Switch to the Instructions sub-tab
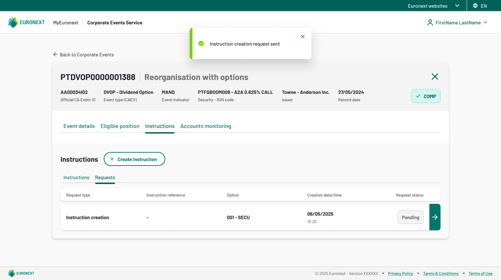 76,177
